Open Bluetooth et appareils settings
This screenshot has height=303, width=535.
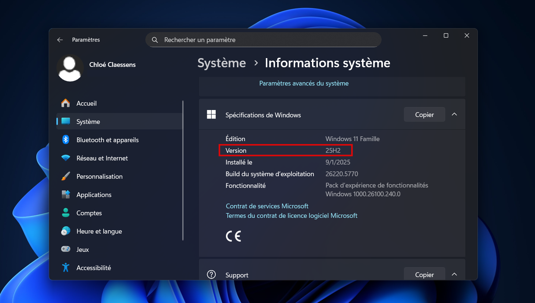(108, 140)
